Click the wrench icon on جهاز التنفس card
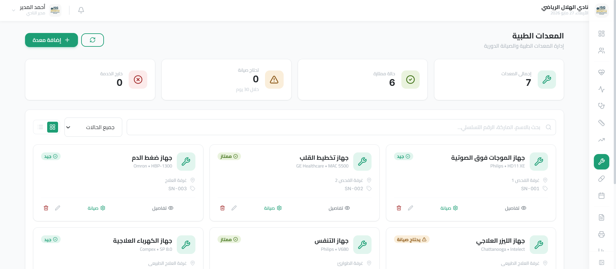Image resolution: width=616 pixels, height=269 pixels. point(362,245)
